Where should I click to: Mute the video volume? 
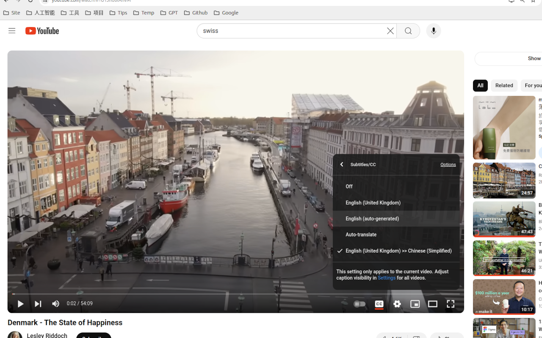pyautogui.click(x=55, y=304)
